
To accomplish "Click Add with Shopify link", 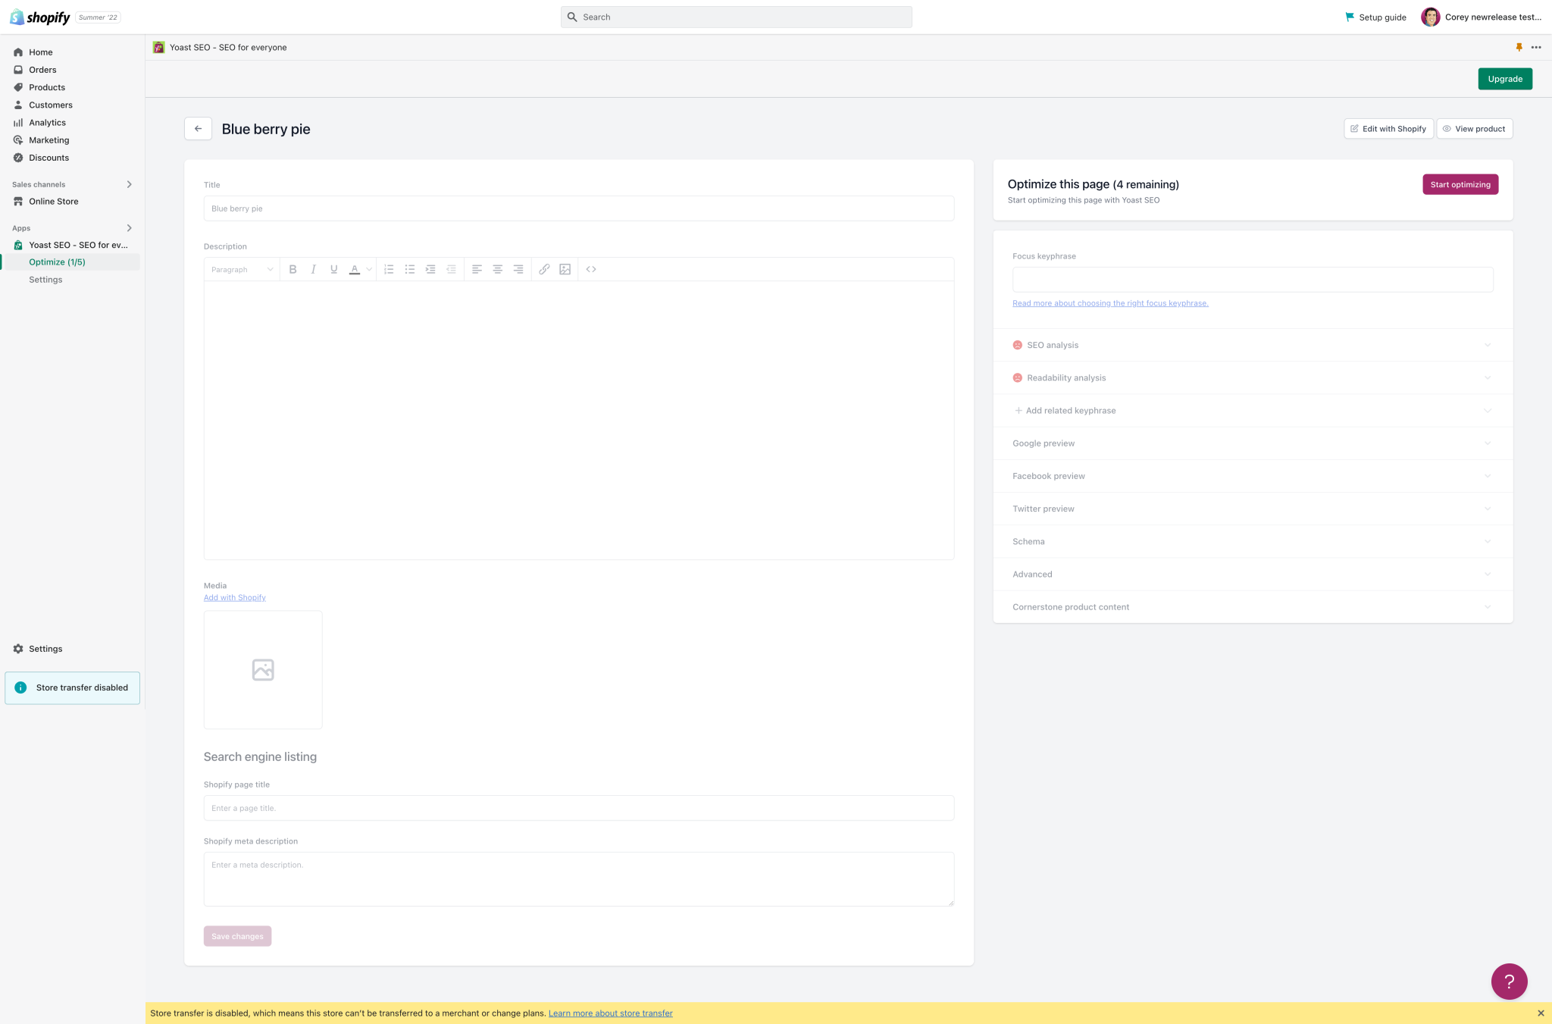I will (235, 597).
